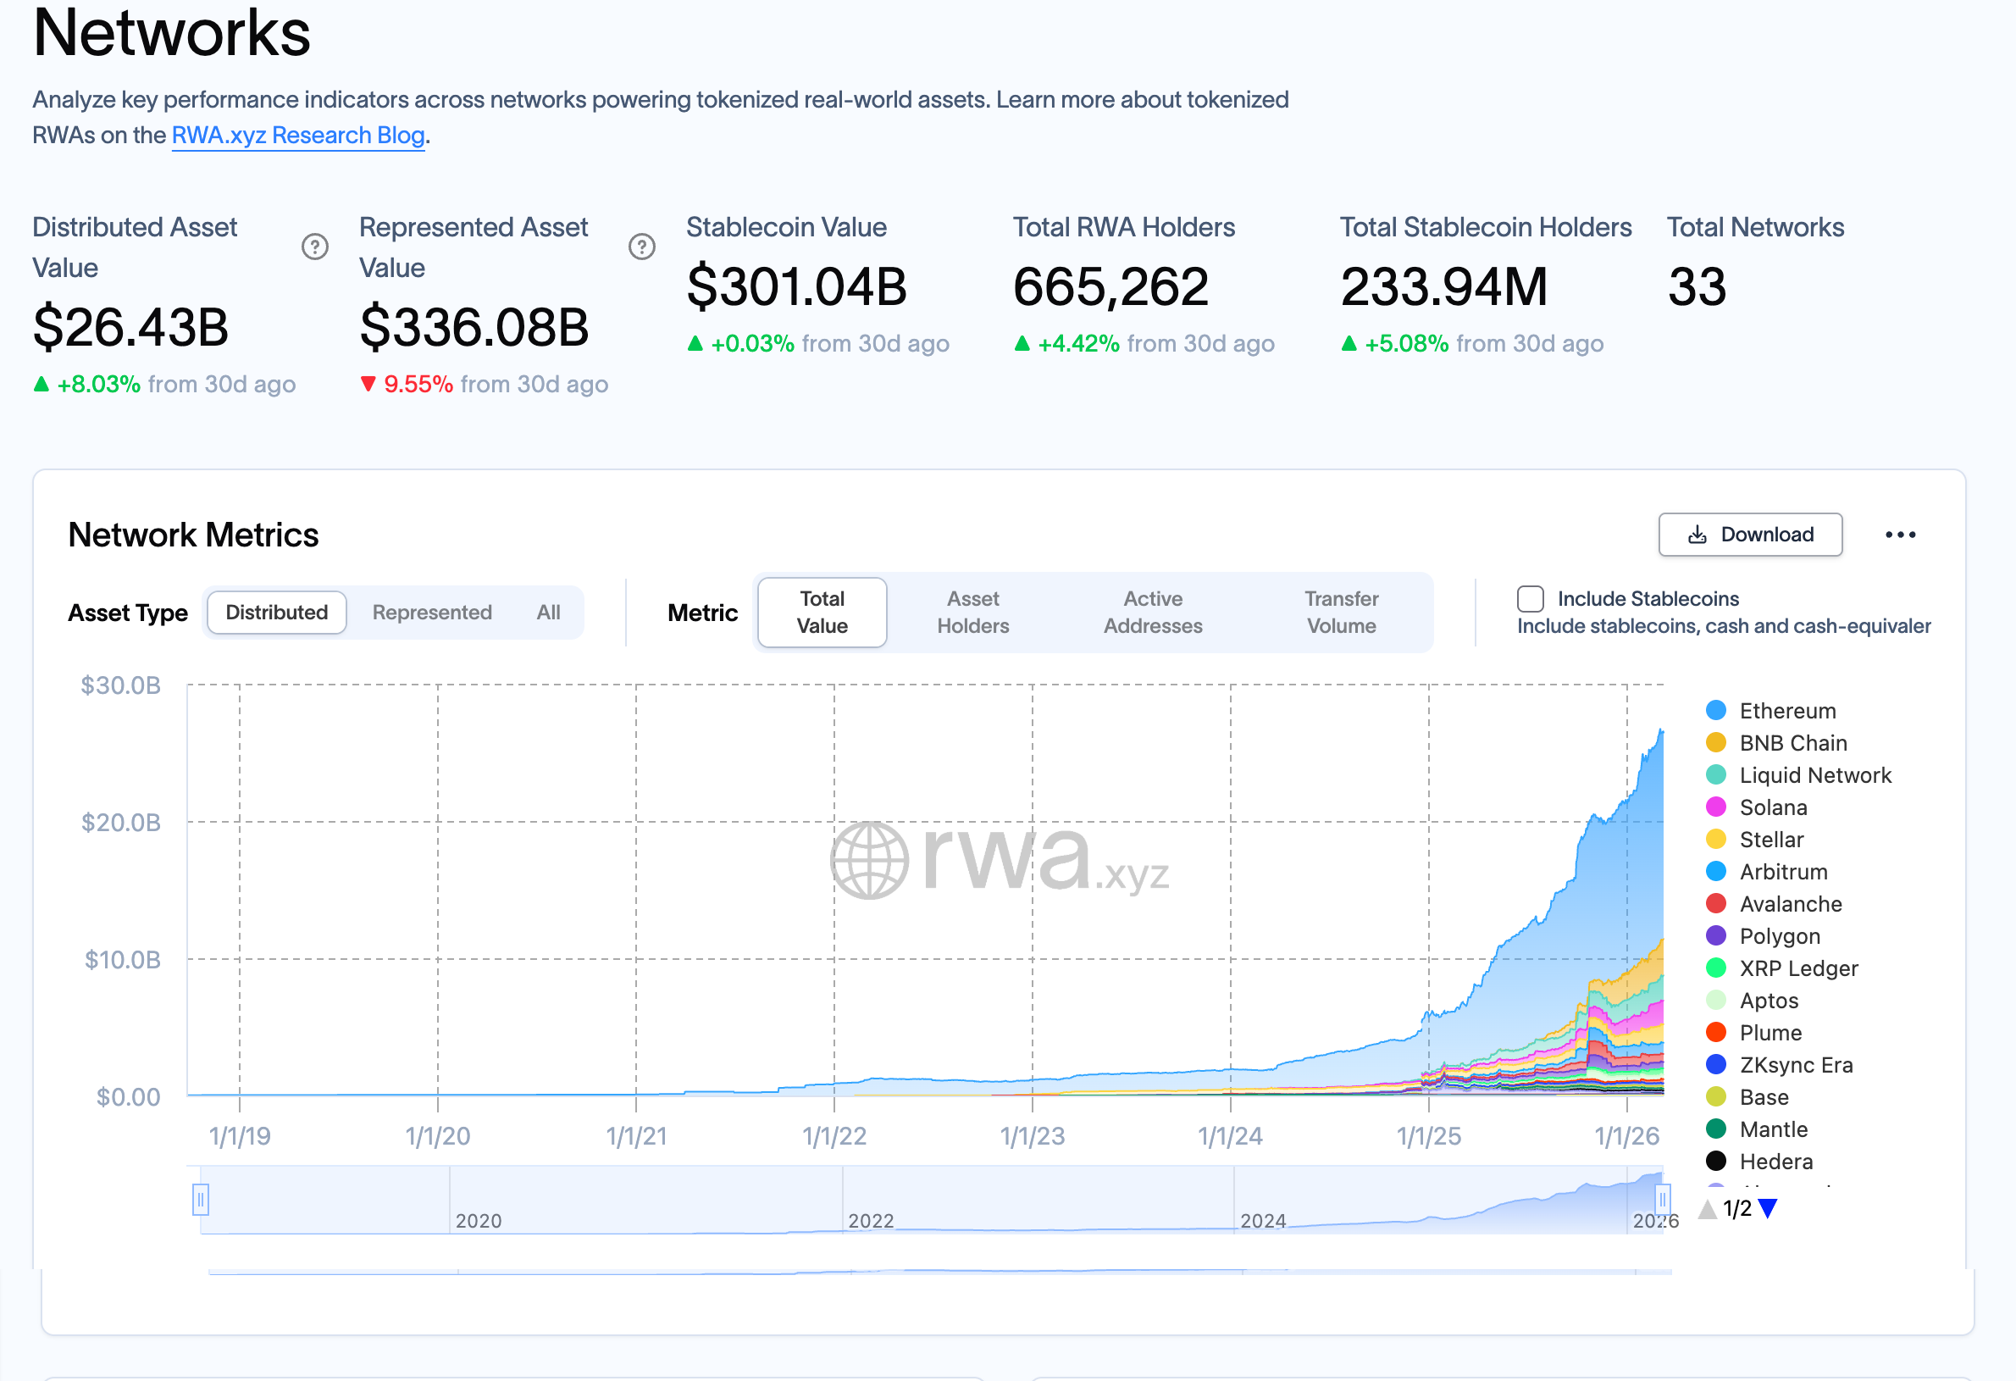Enable the Include Stablecoins checkbox

point(1531,598)
